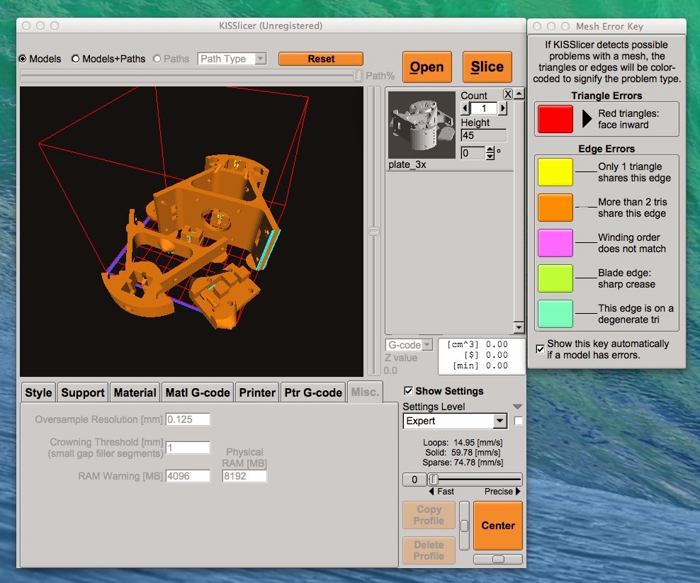700x583 pixels.
Task: Click the vertical slider beside Center button
Action: click(464, 526)
